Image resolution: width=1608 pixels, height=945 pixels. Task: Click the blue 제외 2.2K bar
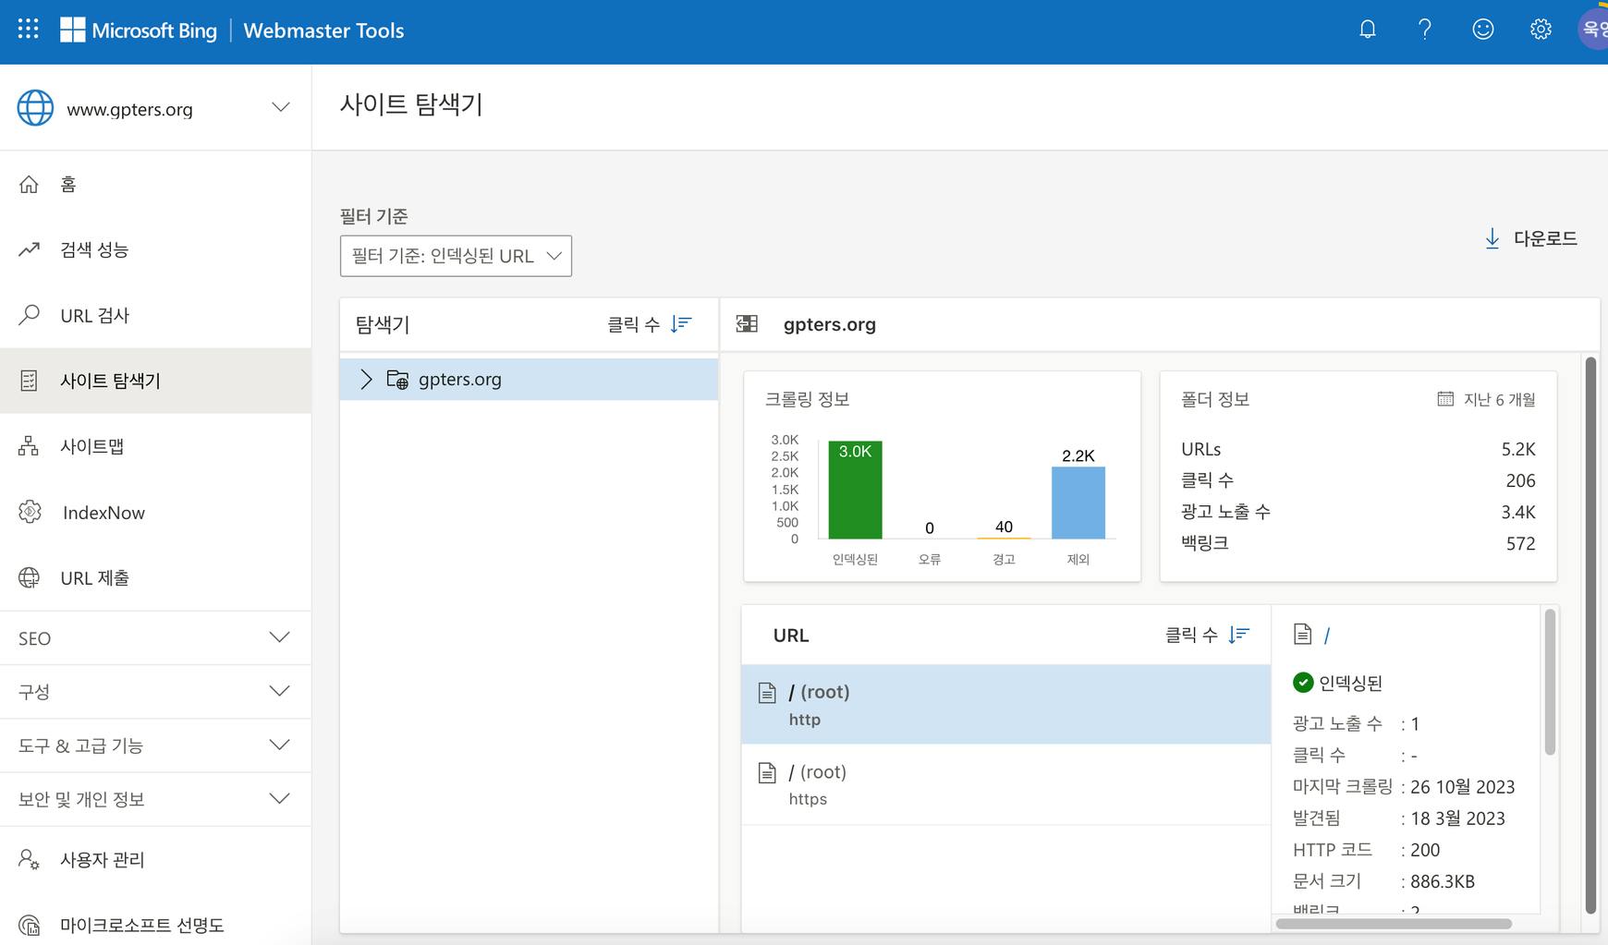coord(1078,503)
